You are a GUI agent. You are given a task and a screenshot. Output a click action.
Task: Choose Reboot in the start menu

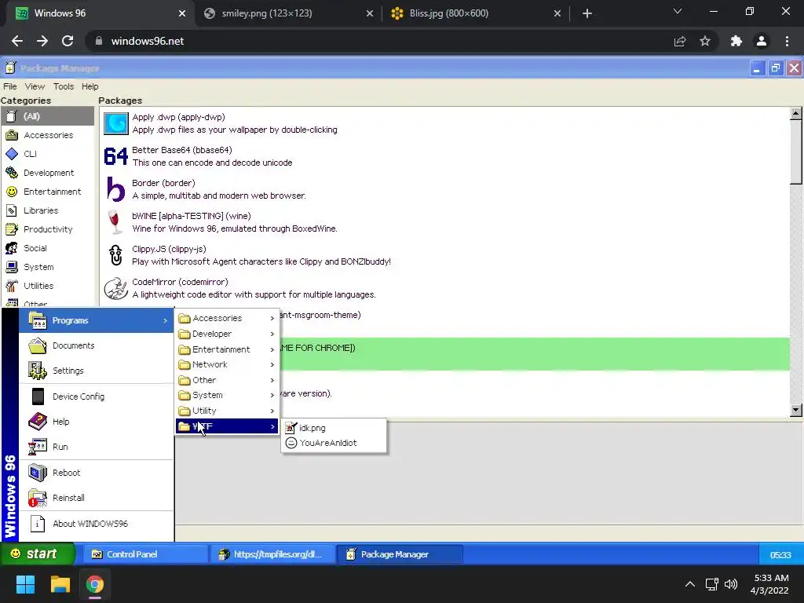(x=97, y=473)
